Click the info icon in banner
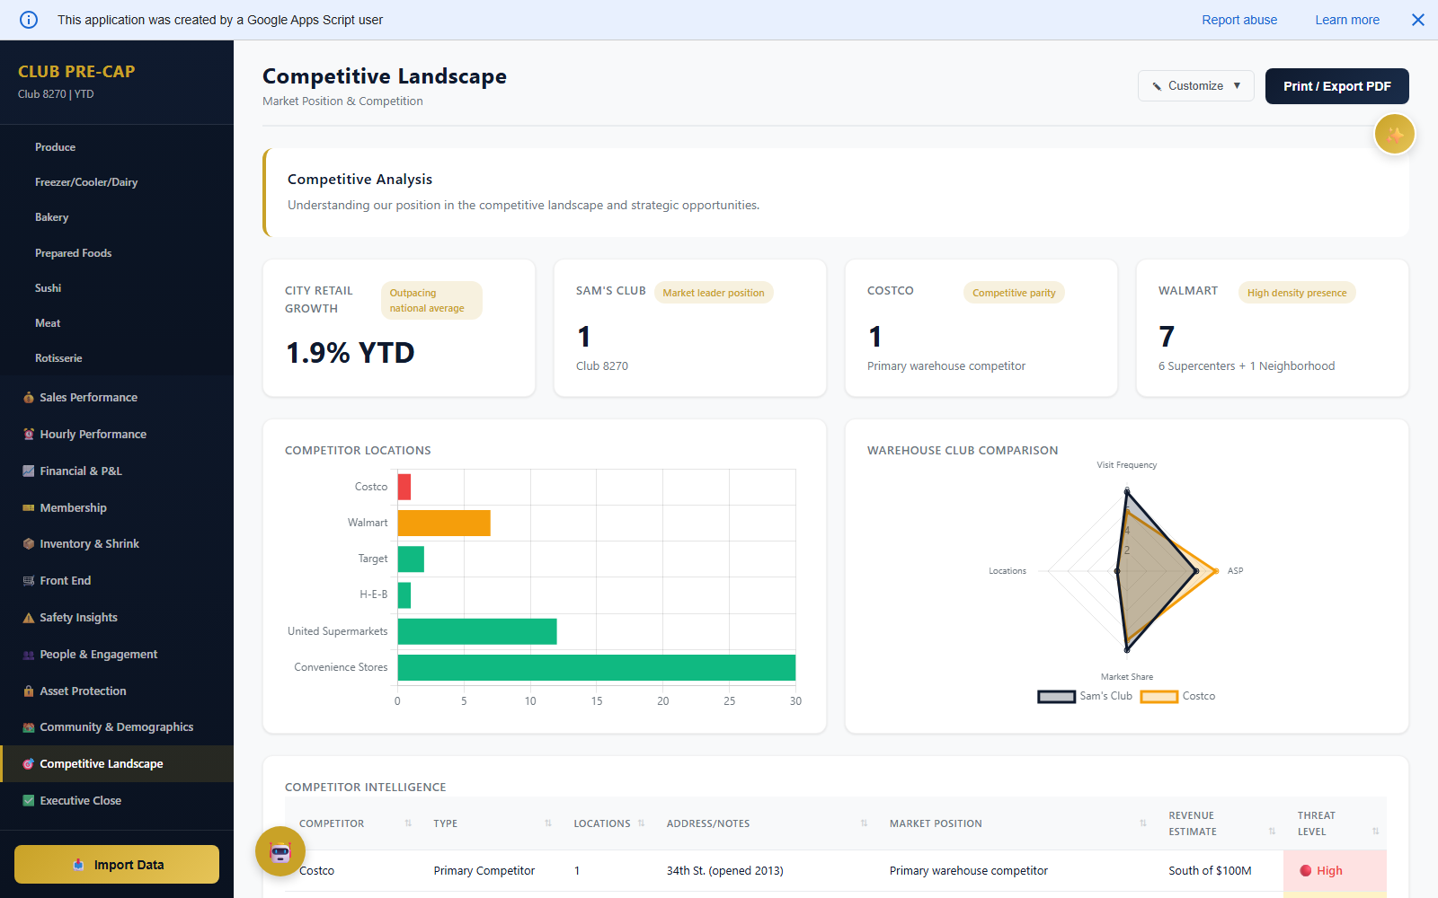The height and width of the screenshot is (898, 1438). (29, 20)
